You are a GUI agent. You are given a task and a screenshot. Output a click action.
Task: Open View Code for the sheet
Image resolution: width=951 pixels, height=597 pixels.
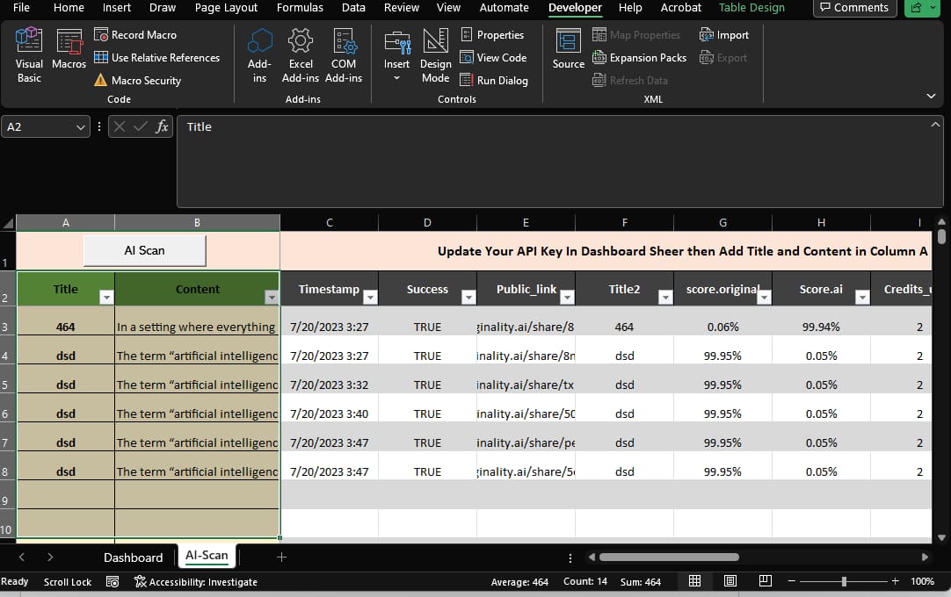(494, 57)
